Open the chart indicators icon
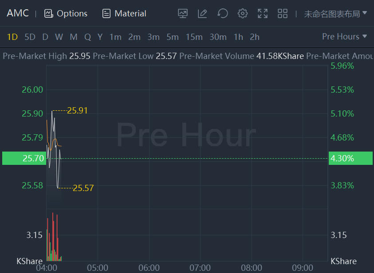374x273 pixels. [182, 13]
